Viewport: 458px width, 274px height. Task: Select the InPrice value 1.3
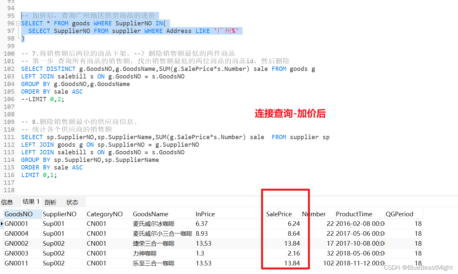[230, 254]
